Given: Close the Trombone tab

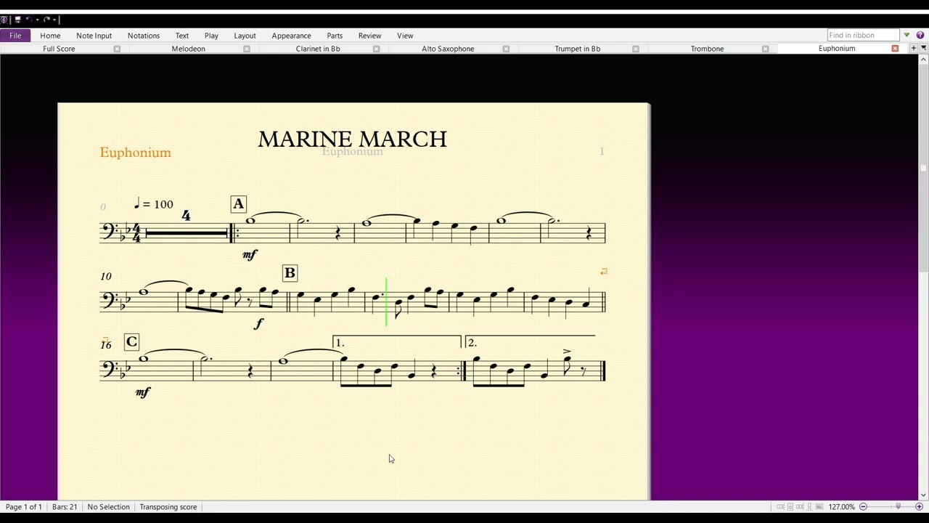Looking at the screenshot, I should [765, 49].
